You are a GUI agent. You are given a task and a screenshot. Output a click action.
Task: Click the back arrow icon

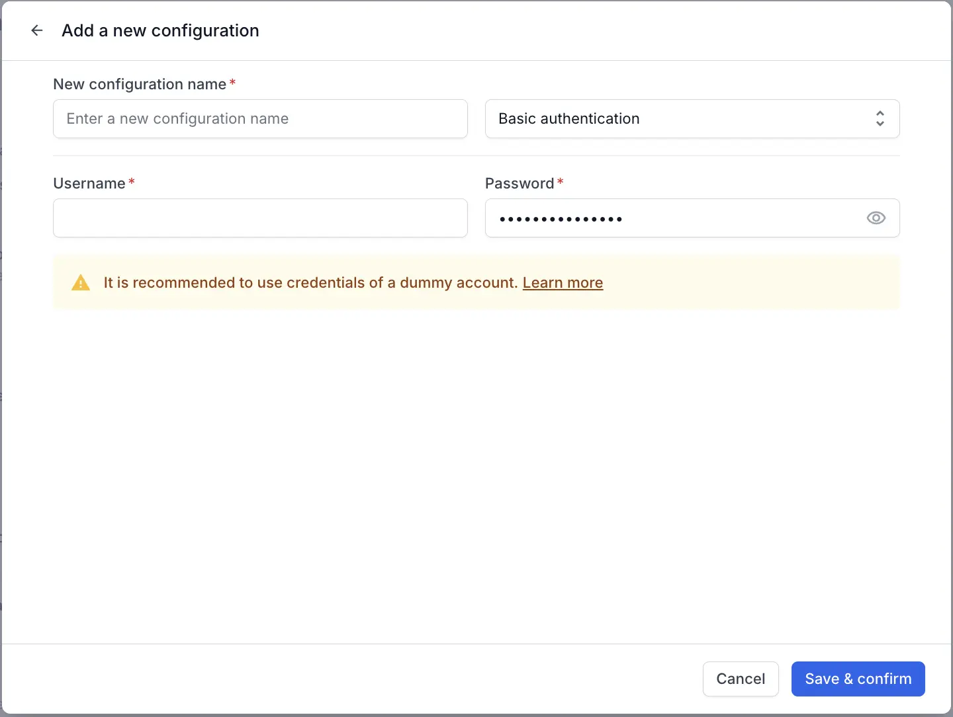point(37,30)
